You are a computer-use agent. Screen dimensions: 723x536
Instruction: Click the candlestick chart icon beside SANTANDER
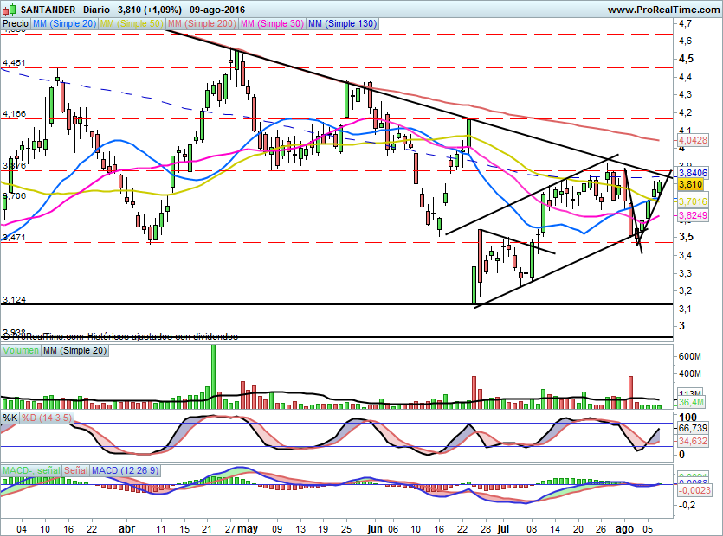(10, 9)
